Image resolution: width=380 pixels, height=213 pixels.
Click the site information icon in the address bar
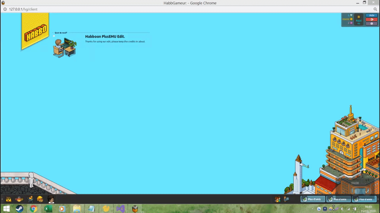tap(5, 9)
